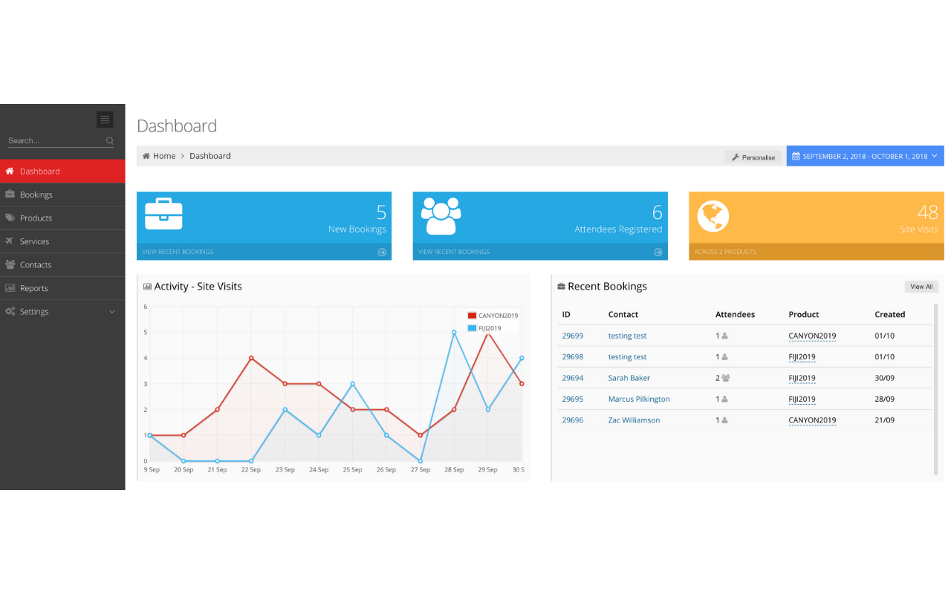This screenshot has height=594, width=951.
Task: View Reports via the sidebar icon
Action: click(12, 288)
